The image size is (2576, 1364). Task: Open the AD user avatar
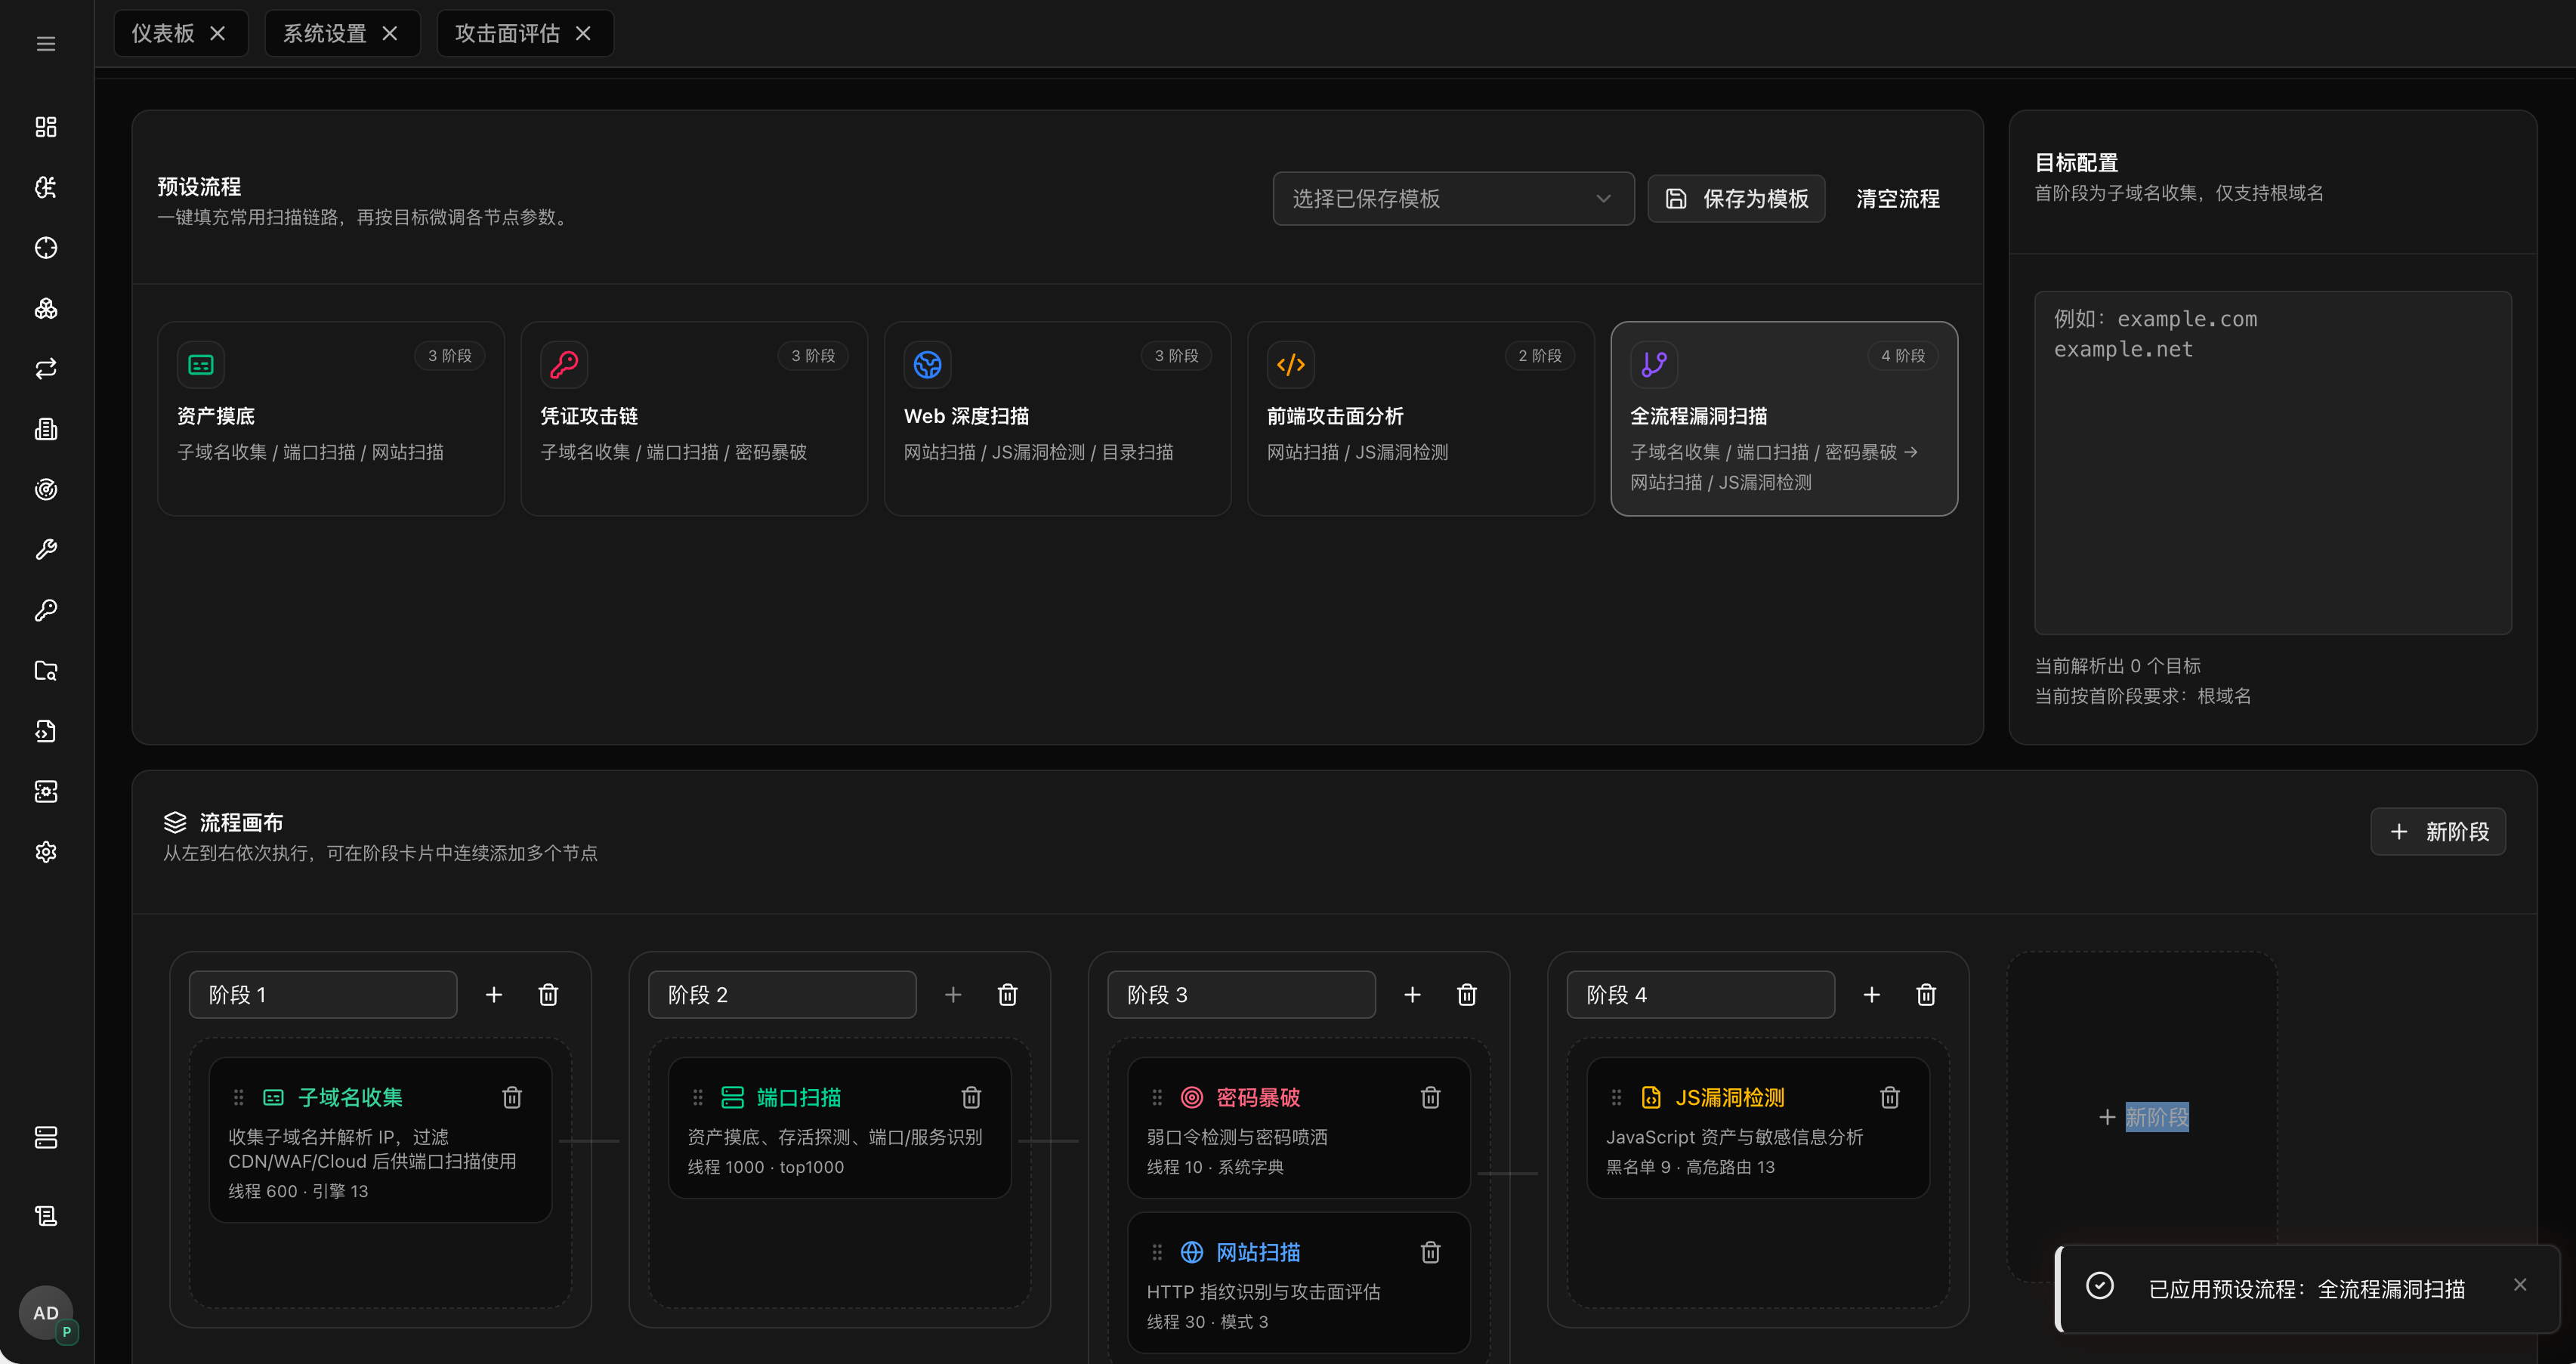46,1313
